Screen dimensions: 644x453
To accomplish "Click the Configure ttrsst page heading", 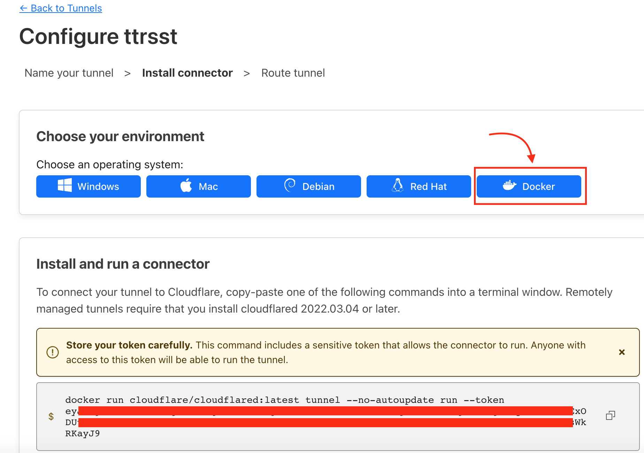I will click(98, 36).
